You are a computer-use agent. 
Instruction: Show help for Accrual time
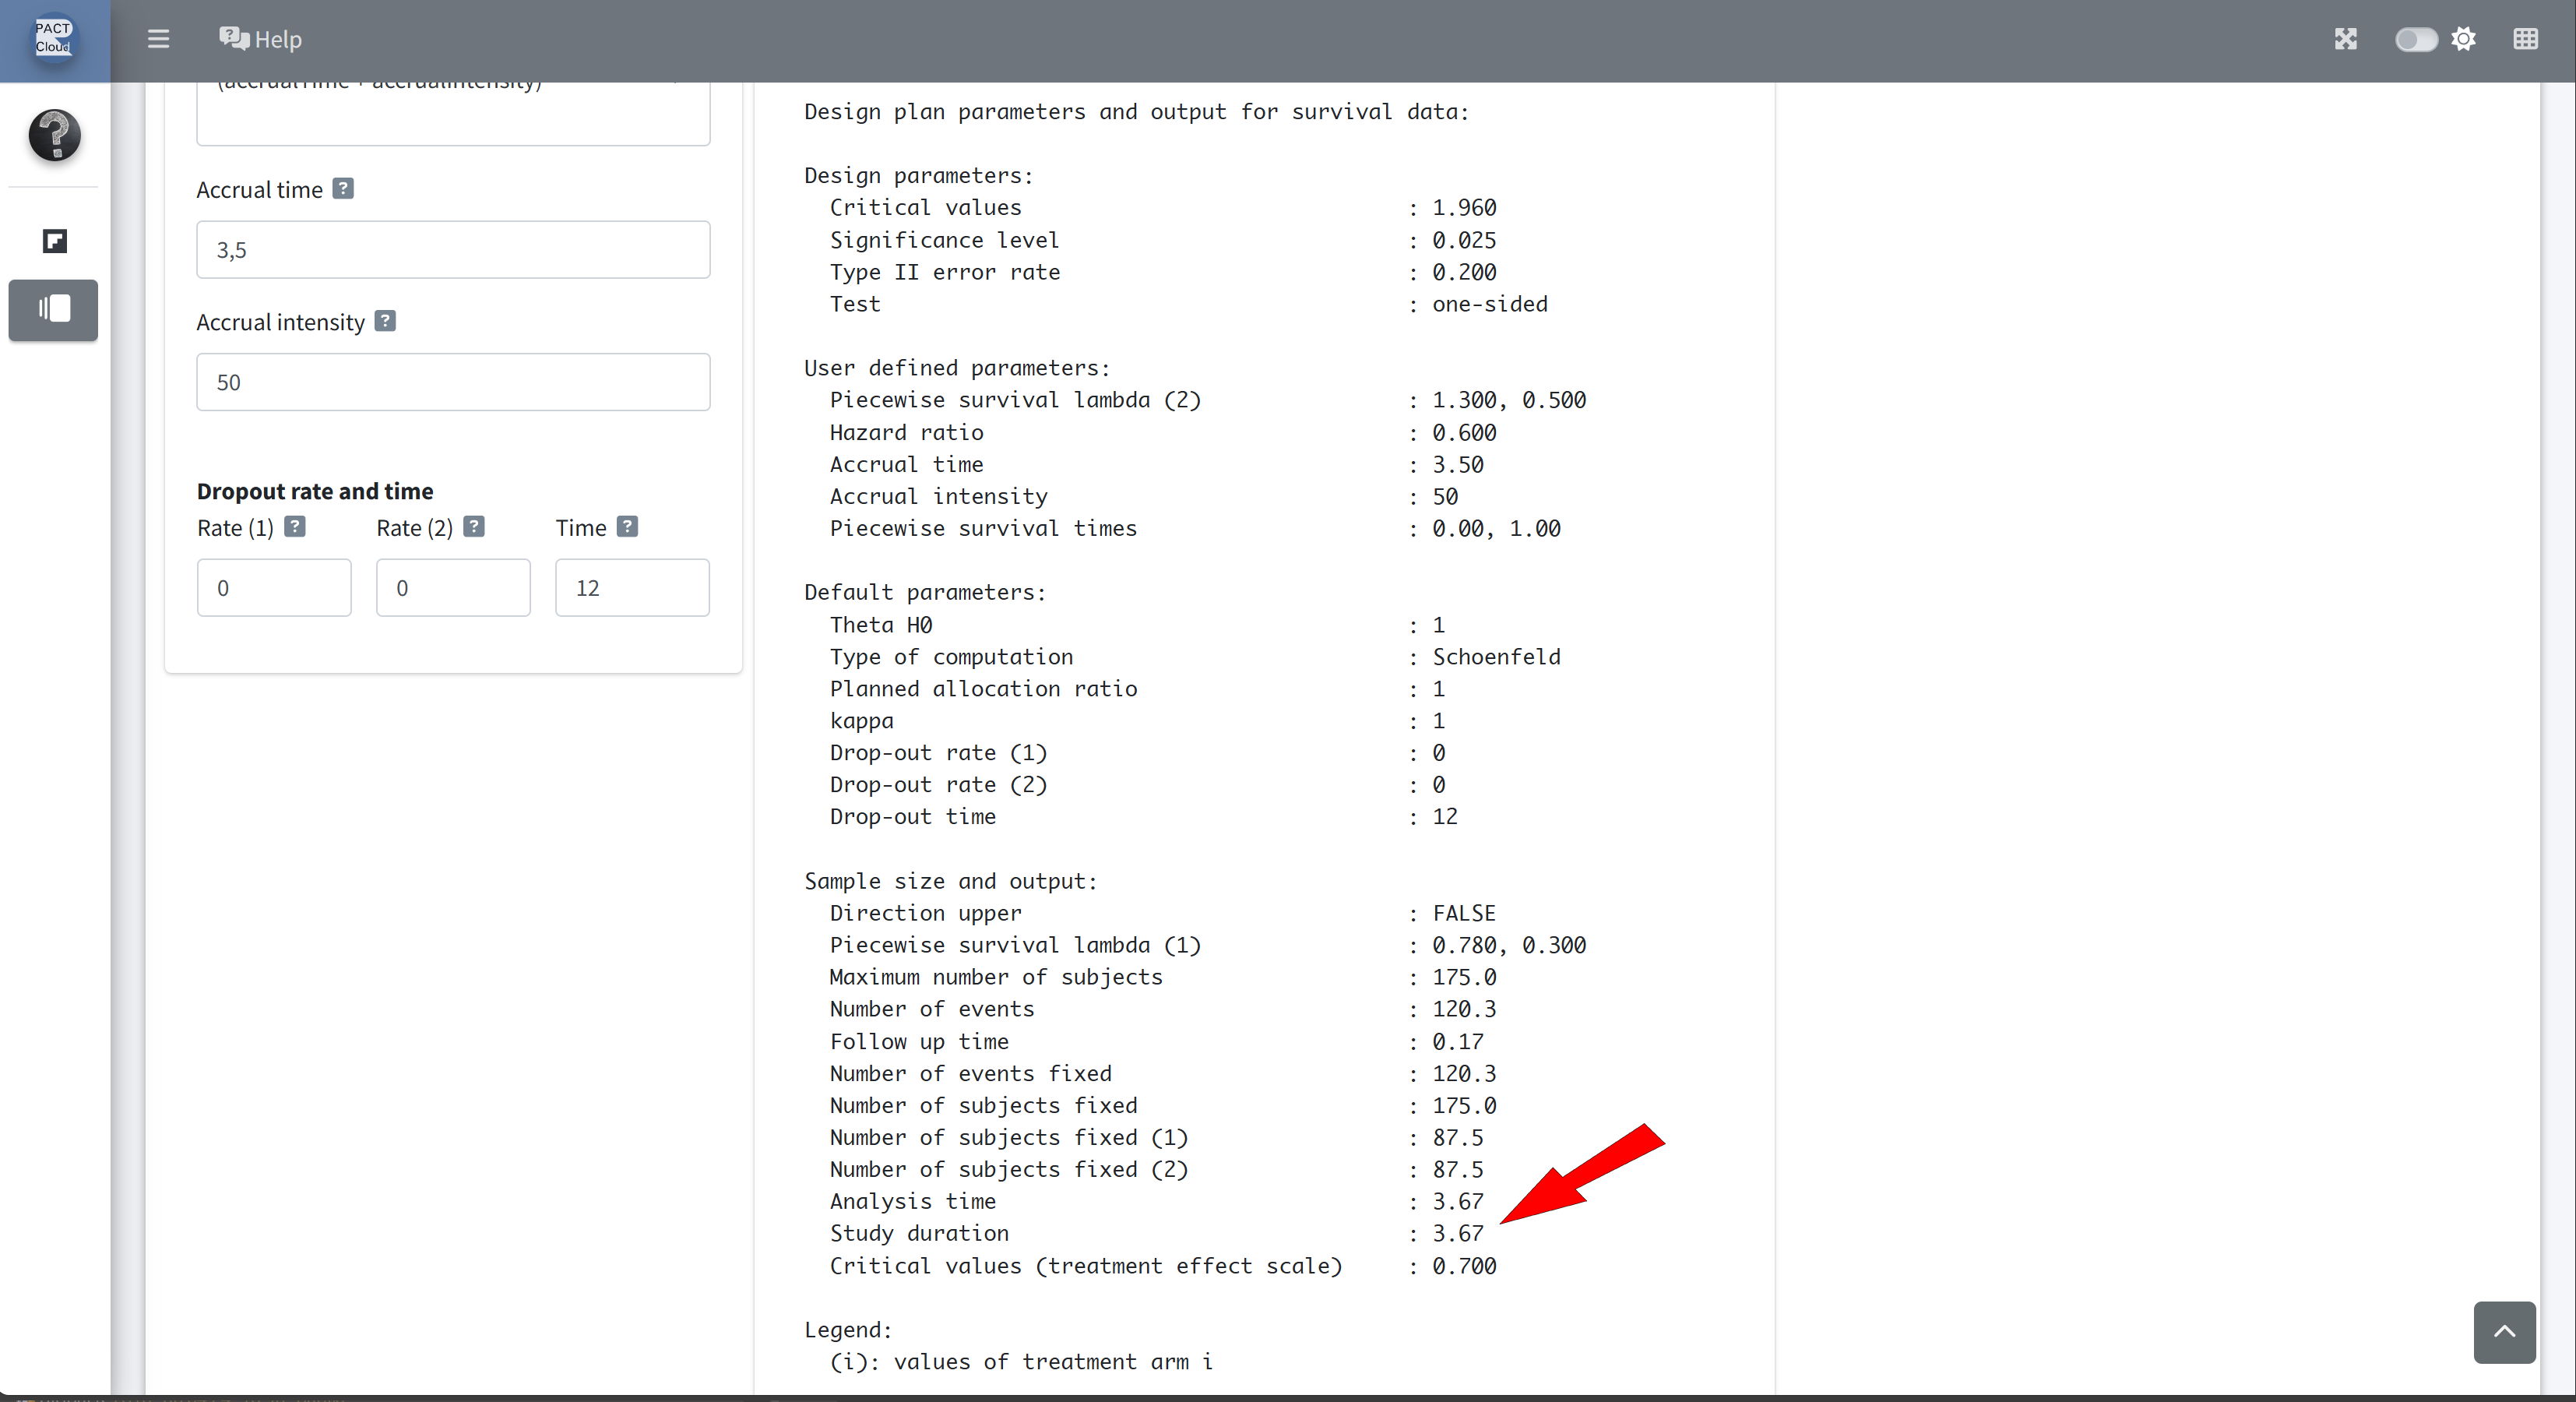coord(343,188)
